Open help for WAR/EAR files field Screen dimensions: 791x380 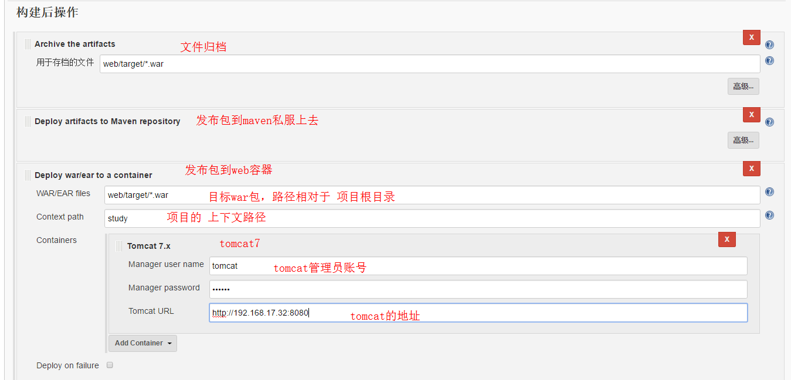[769, 192]
